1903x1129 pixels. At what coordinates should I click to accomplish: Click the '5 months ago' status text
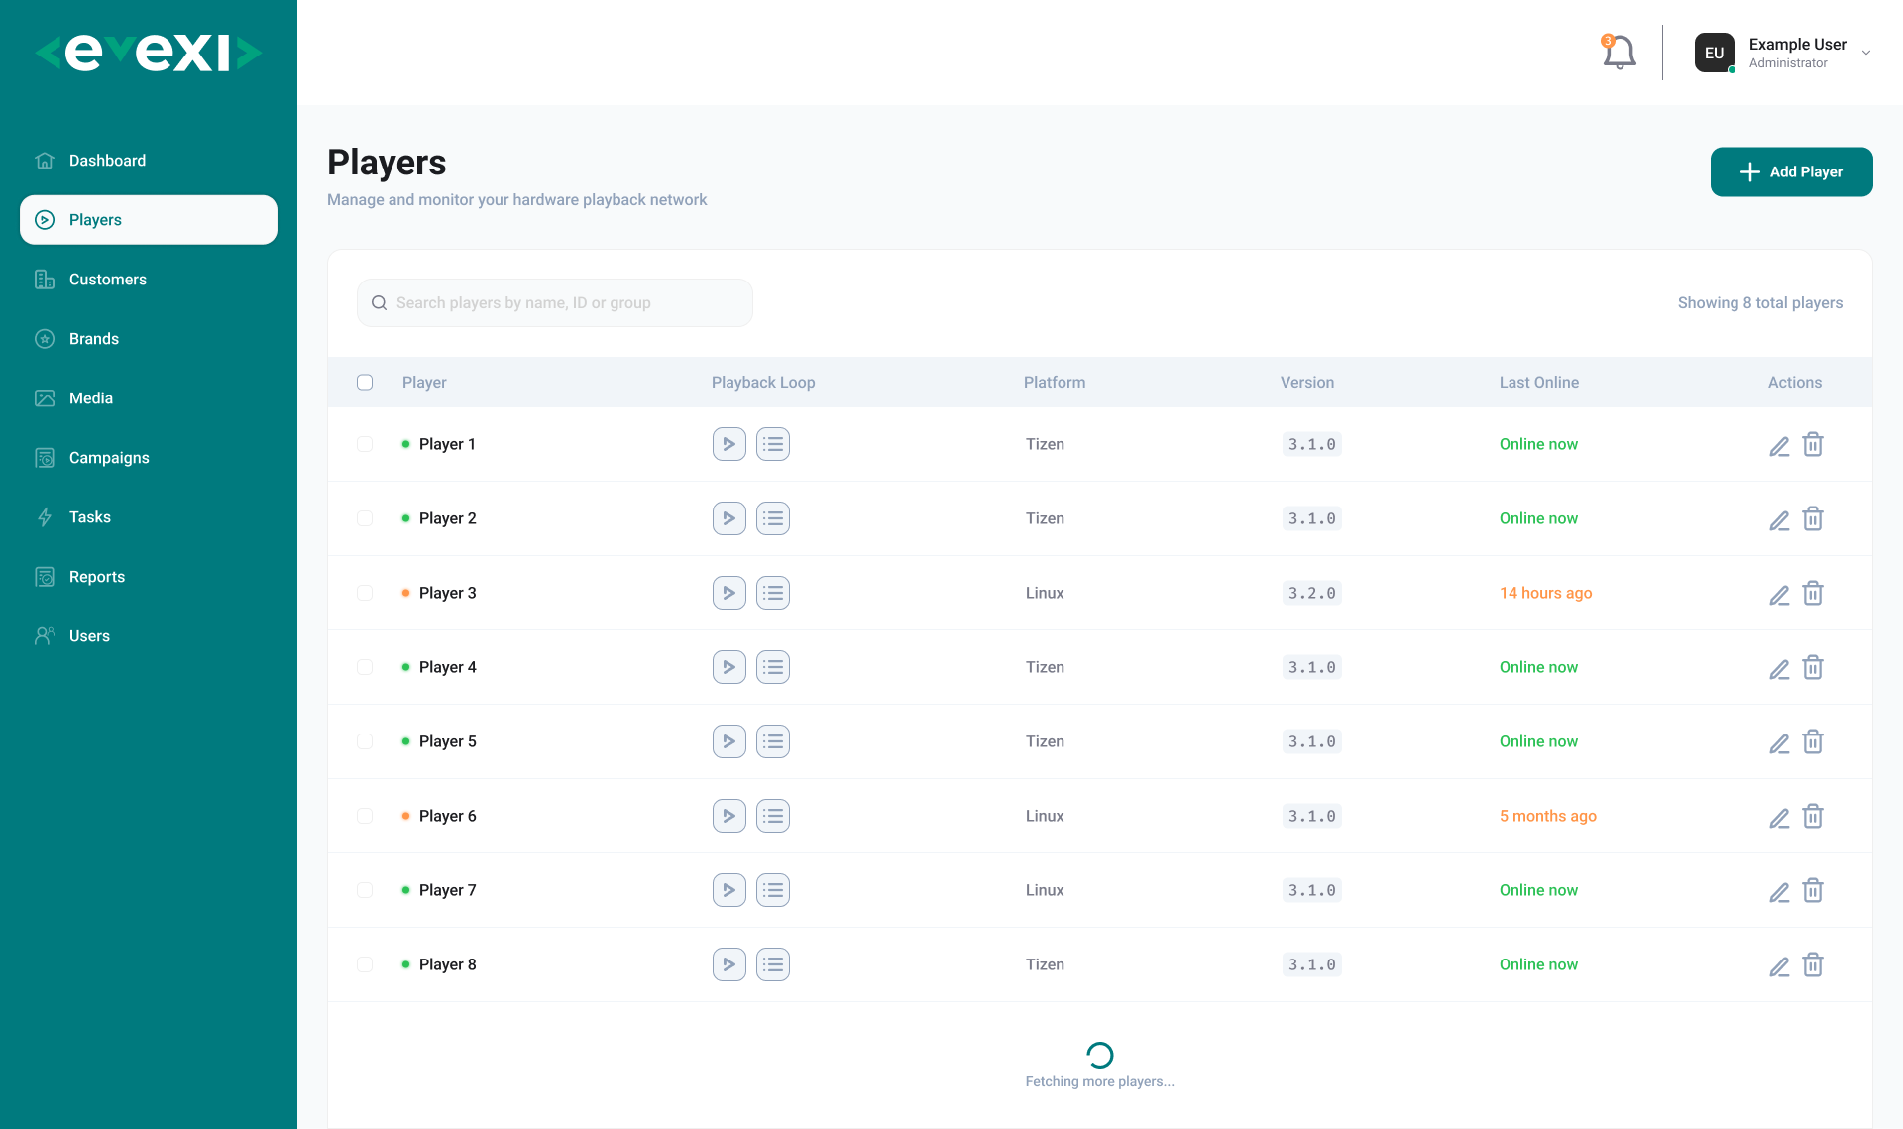point(1548,816)
